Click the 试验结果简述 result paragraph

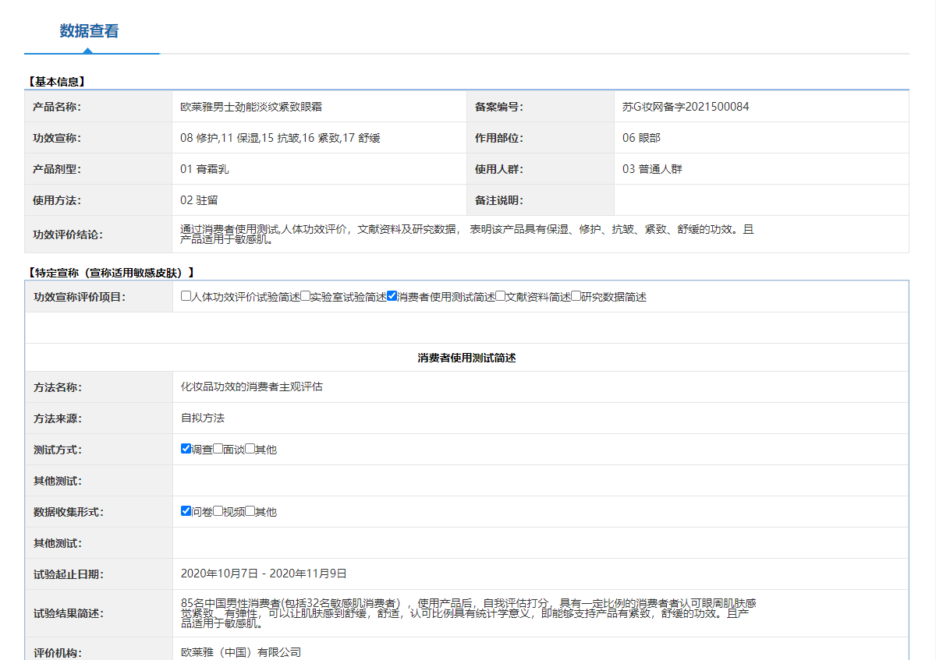[x=467, y=613]
